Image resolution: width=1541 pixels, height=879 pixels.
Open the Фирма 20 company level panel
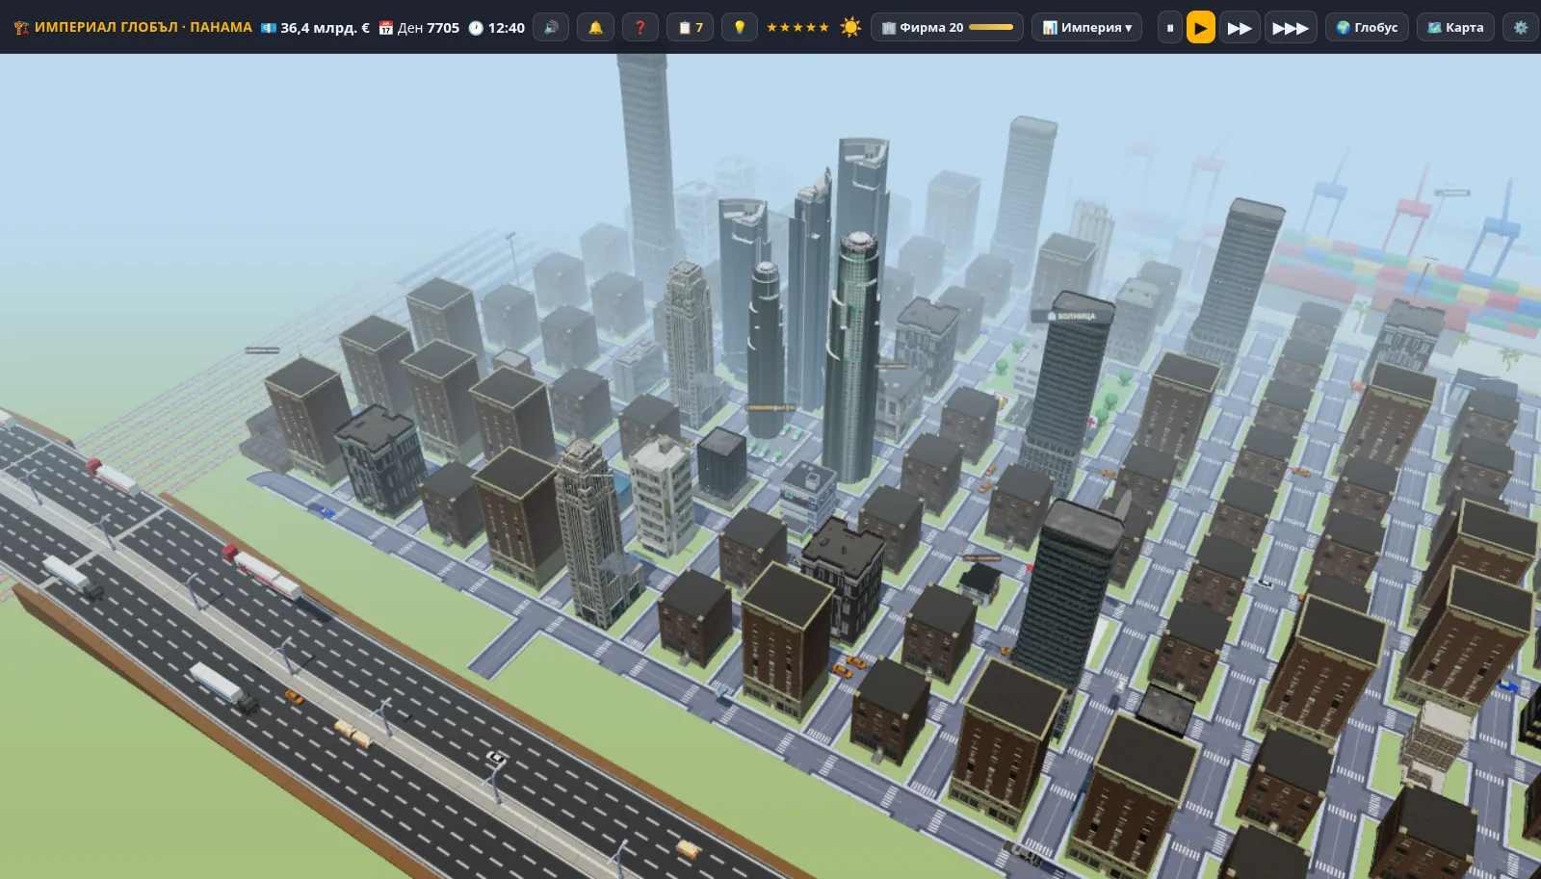pyautogui.click(x=947, y=27)
